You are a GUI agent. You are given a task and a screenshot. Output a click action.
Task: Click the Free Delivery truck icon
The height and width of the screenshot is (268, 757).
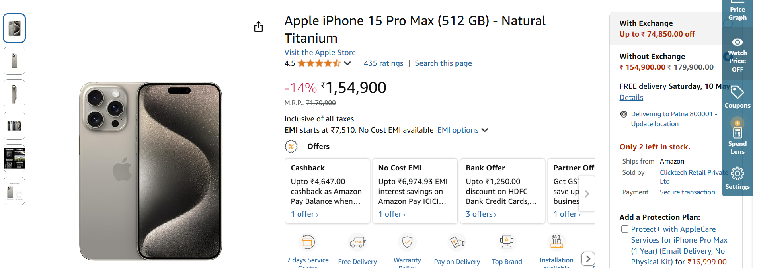tap(357, 242)
